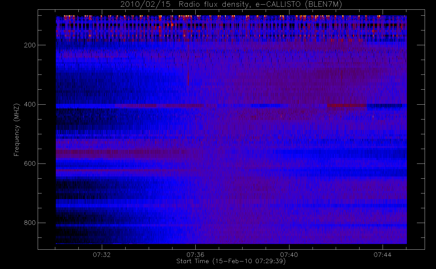This screenshot has height=269, width=436.
Task: Click the 400 frequency tick label
Action: [x=30, y=104]
